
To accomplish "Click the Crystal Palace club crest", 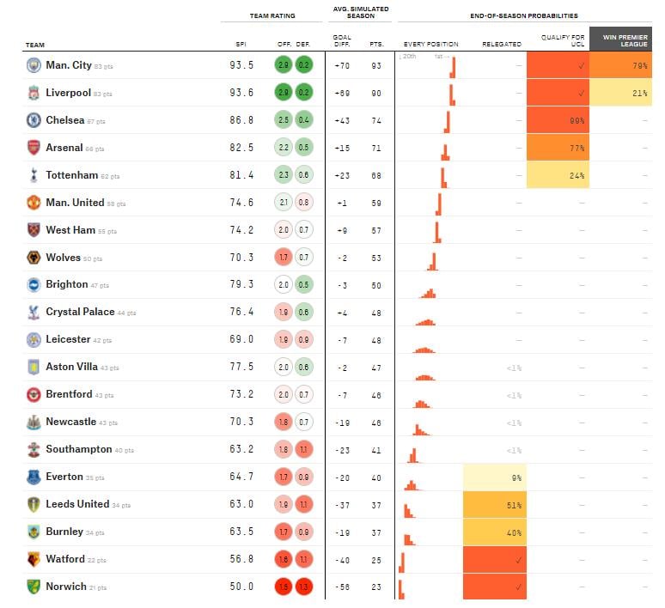I will [x=34, y=313].
